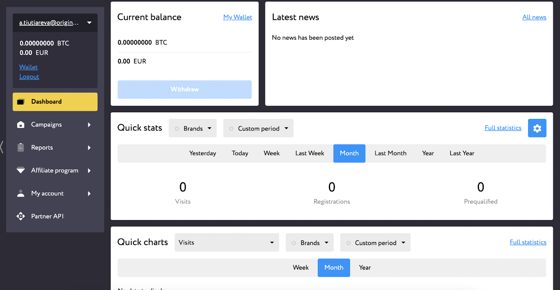Click the Dashboard icon in sidebar
The width and height of the screenshot is (560, 290).
[x=21, y=102]
